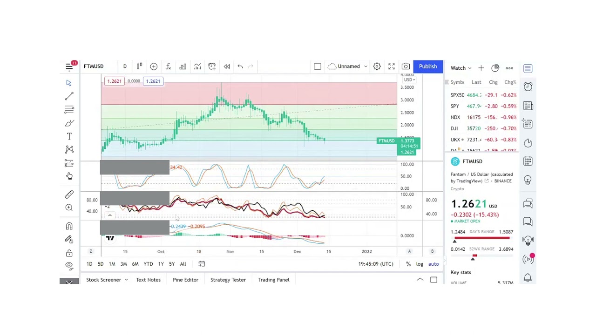Select the YTD date range

[x=148, y=264]
